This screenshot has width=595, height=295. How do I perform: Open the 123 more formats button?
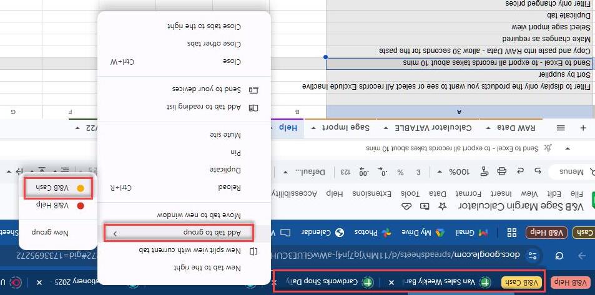point(345,172)
